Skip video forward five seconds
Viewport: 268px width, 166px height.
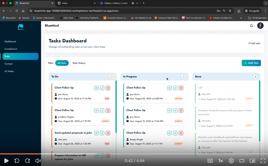(x=27, y=161)
